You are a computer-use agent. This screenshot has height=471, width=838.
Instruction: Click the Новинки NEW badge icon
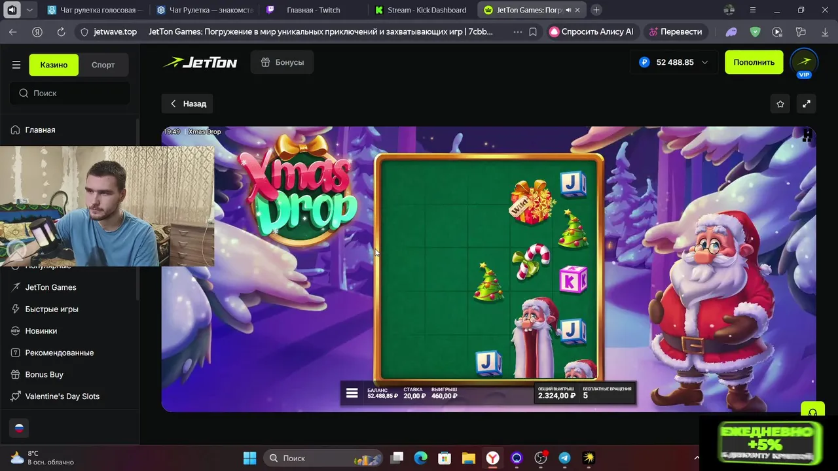tap(16, 331)
